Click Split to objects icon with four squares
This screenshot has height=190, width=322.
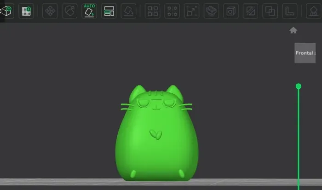click(152, 11)
